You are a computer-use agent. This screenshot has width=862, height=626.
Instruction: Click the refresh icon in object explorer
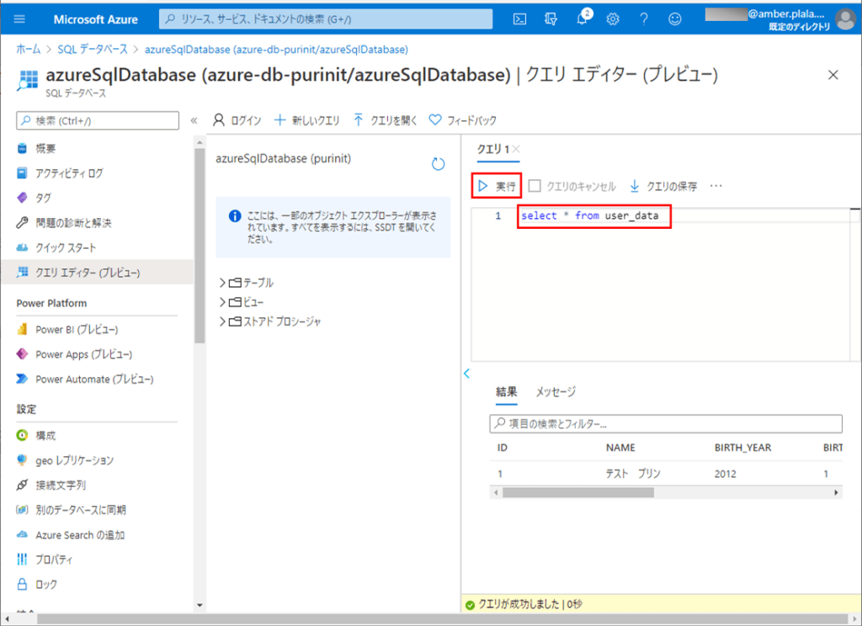(x=438, y=164)
